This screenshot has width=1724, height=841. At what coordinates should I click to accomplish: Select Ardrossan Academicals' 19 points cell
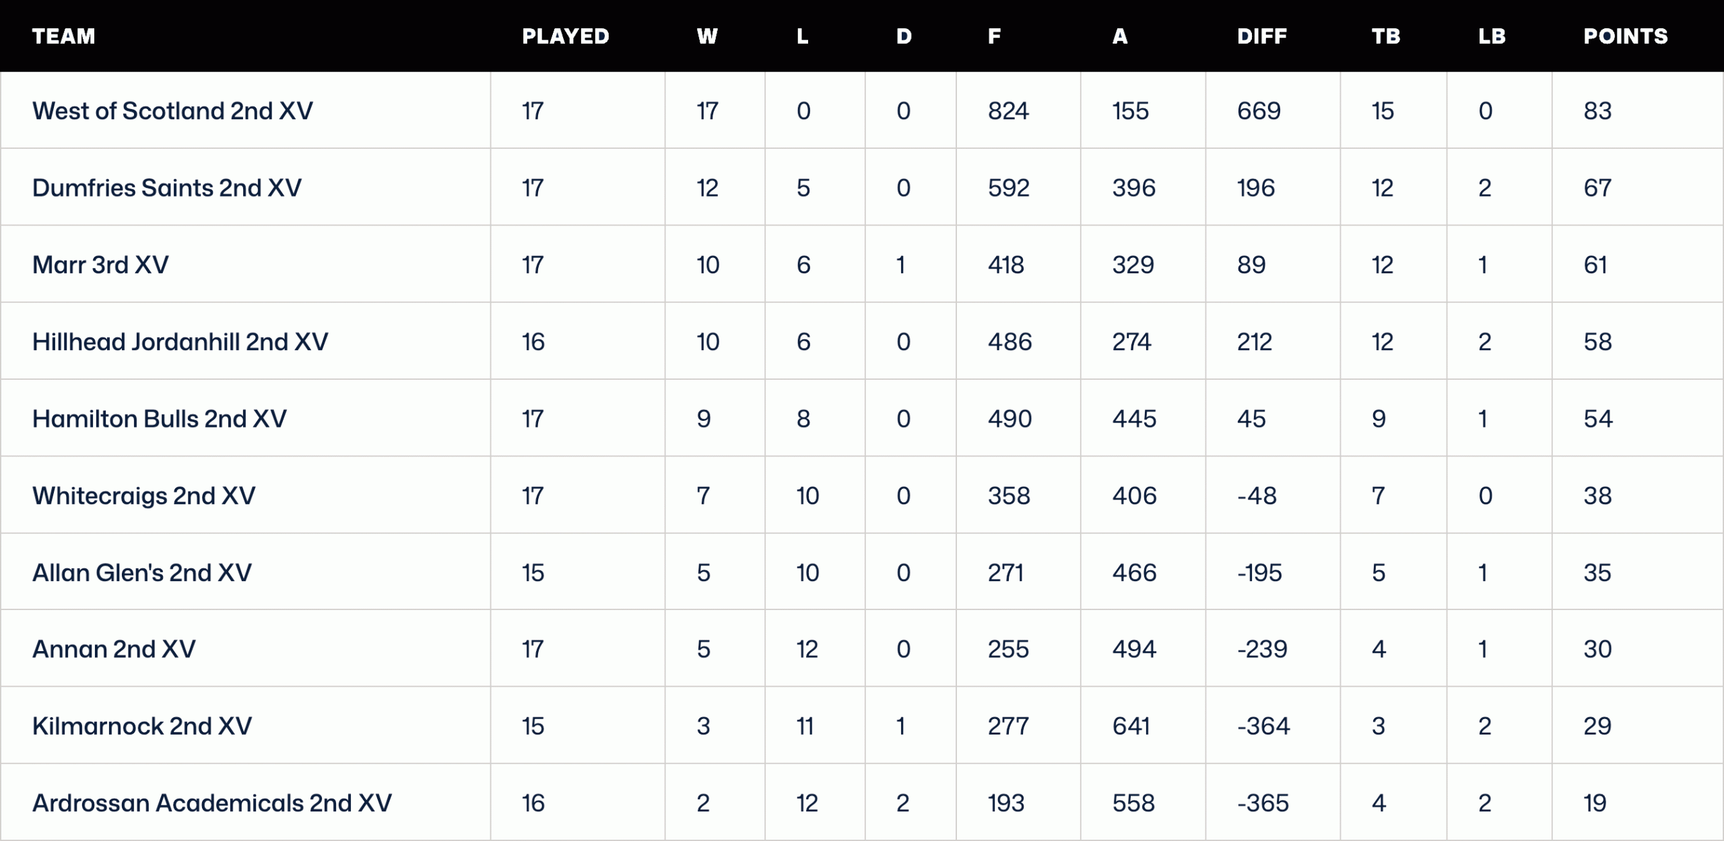coord(1595,803)
